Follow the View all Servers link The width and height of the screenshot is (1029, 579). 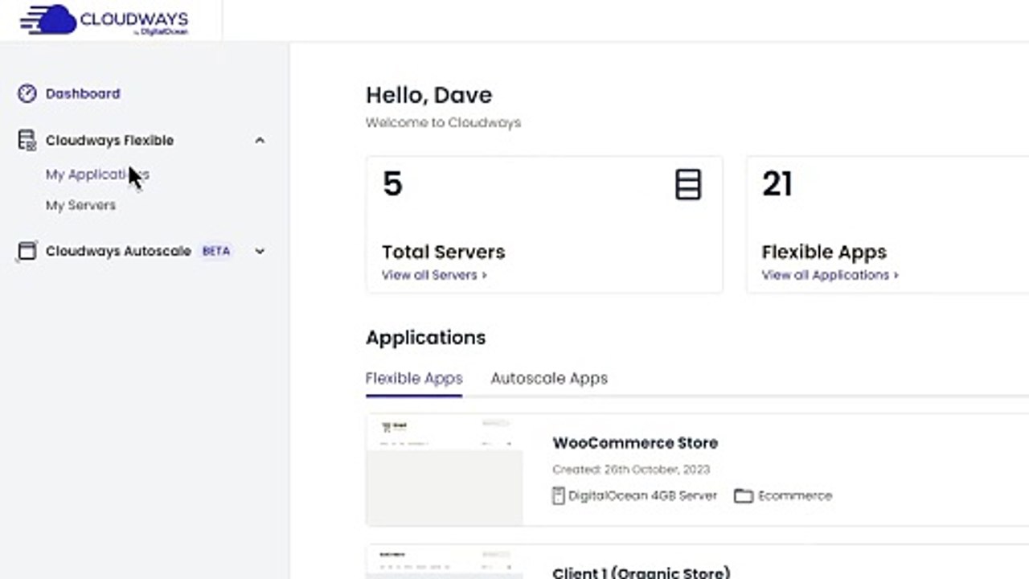434,275
